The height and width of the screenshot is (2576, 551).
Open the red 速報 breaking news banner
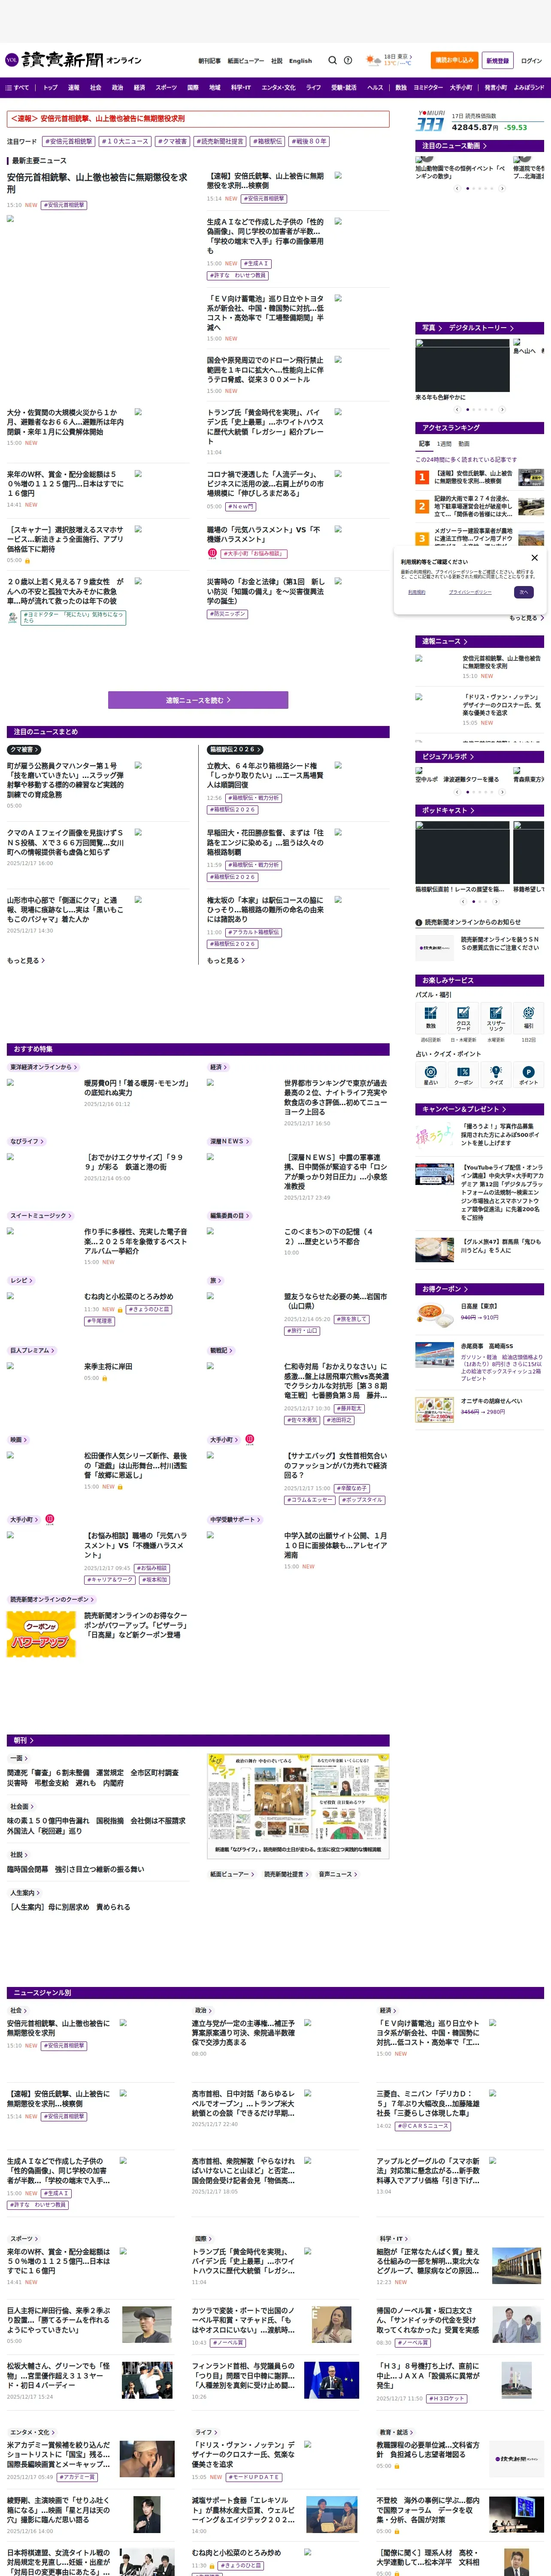point(198,119)
